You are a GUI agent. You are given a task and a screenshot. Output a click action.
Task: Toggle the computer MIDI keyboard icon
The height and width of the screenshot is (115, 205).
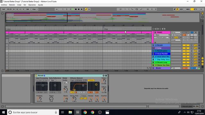point(177,9)
